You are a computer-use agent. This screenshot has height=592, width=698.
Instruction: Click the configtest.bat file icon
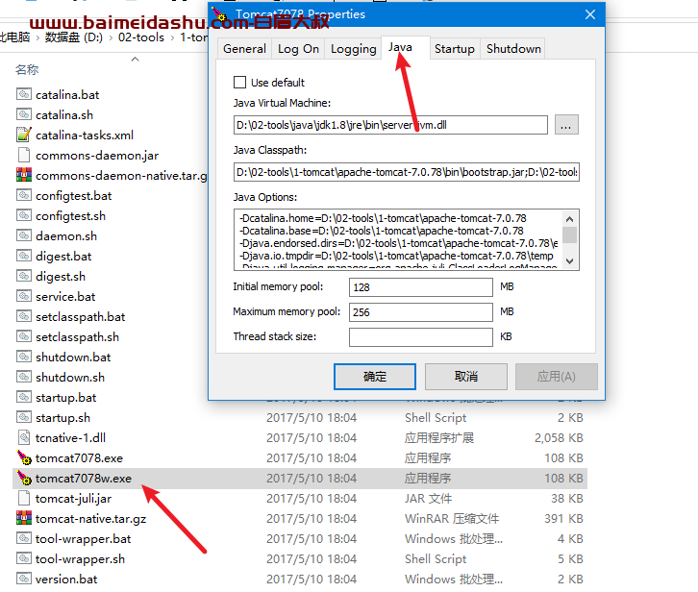24,195
